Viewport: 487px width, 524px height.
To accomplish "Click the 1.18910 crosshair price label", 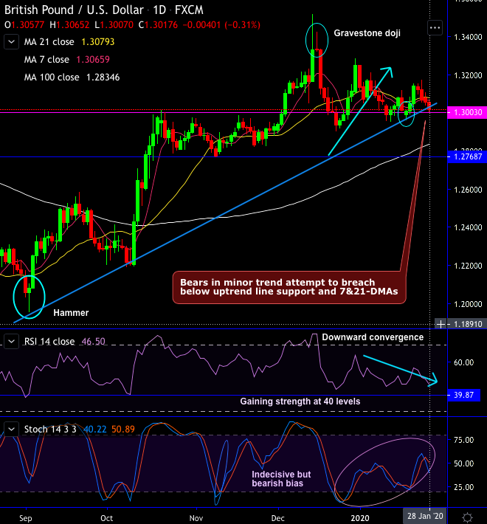I will click(x=468, y=324).
